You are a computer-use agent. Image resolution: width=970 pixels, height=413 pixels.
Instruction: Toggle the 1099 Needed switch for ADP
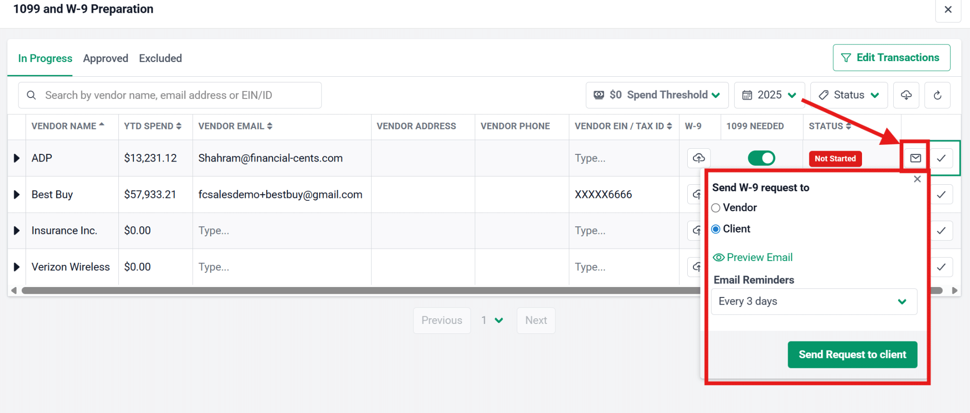762,158
